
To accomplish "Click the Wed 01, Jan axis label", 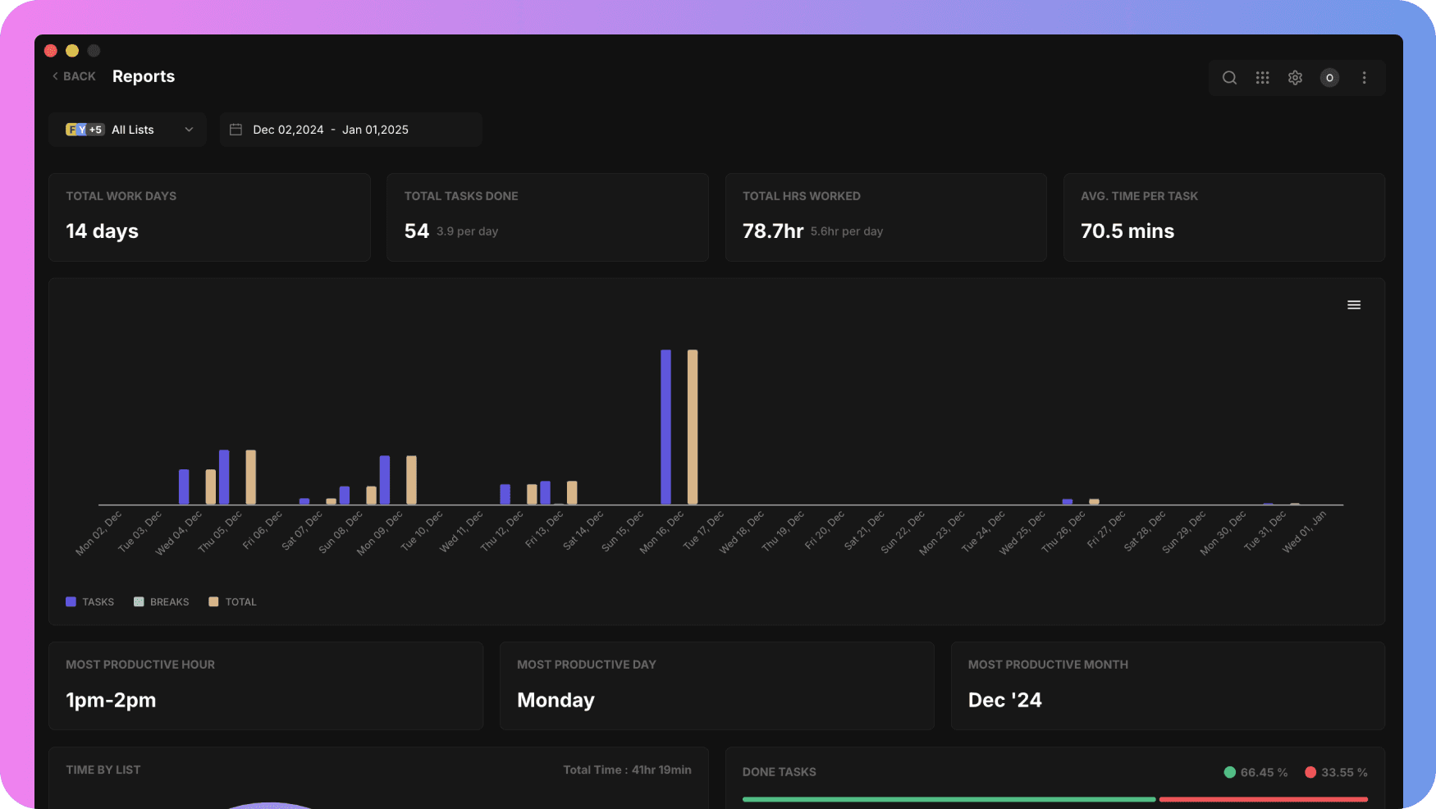I will (x=1305, y=531).
